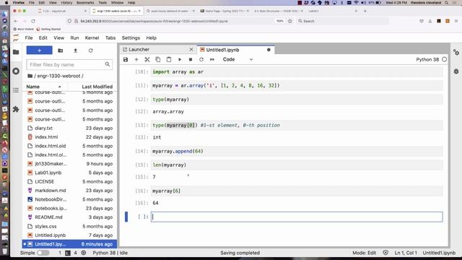
Task: Copy selected cells icon in notebook toolbar
Action: tap(158, 59)
